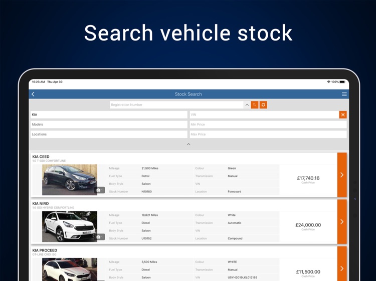Screen dimensions: 376x281
Task: Click the orange search magnifier button
Action: pyautogui.click(x=254, y=104)
